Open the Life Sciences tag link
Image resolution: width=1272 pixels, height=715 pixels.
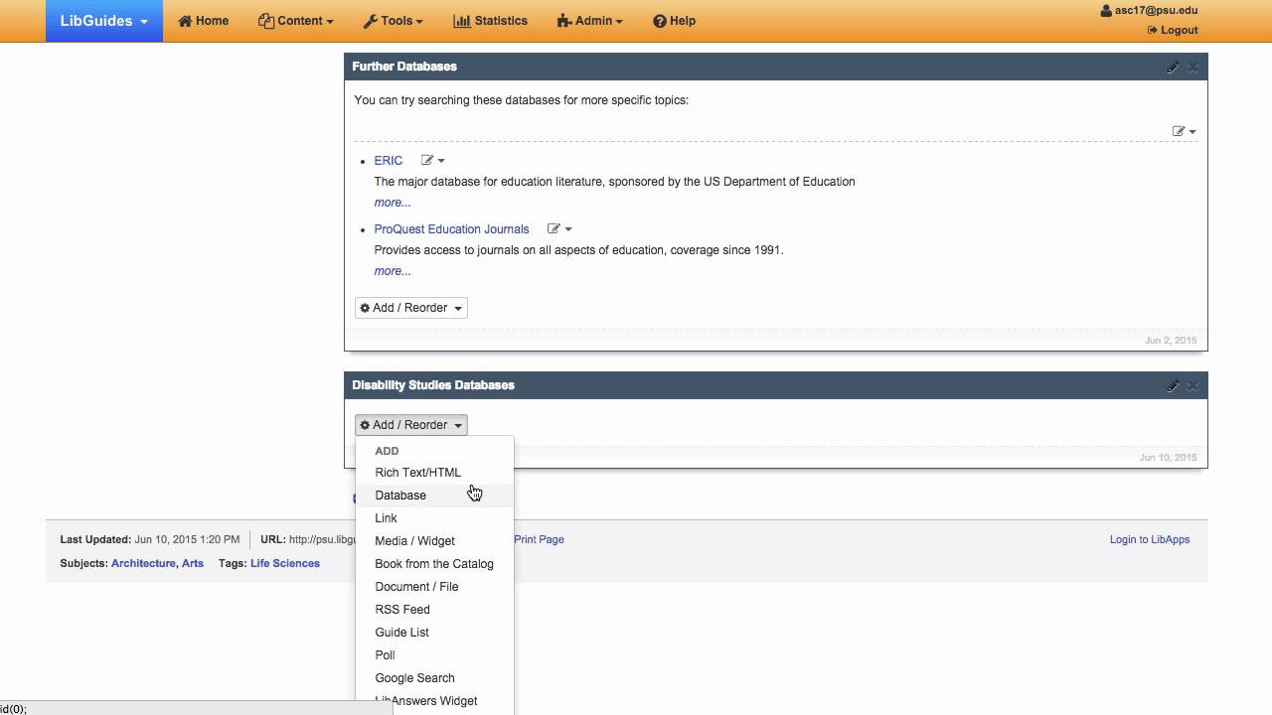[x=285, y=563]
